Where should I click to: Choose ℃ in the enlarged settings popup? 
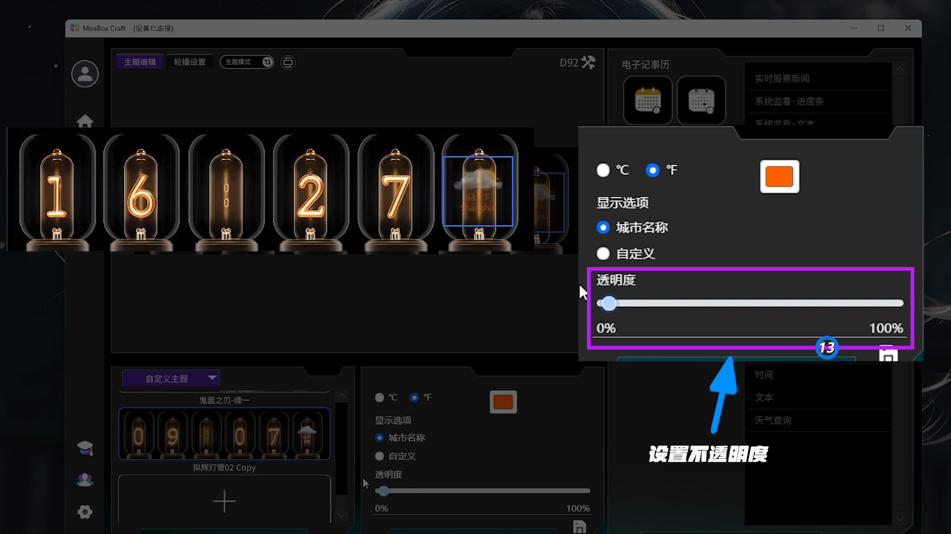coord(603,170)
